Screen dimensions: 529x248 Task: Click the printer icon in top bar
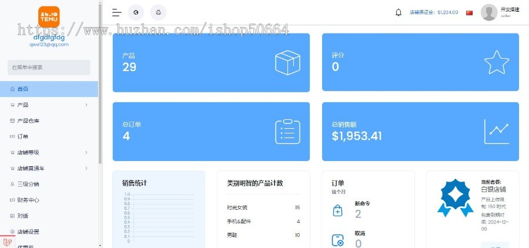158,12
